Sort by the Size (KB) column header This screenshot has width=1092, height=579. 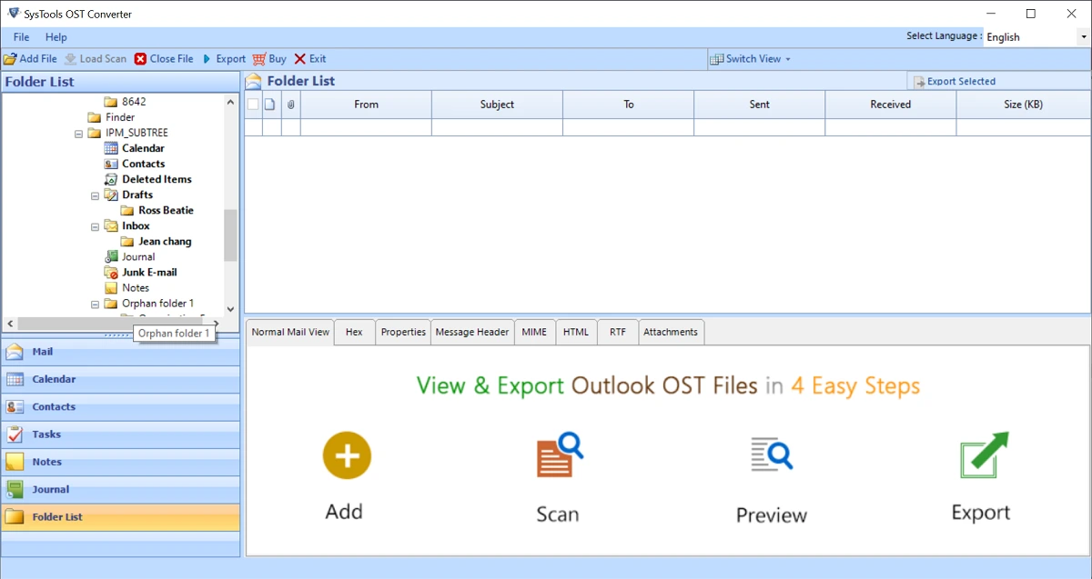1023,105
